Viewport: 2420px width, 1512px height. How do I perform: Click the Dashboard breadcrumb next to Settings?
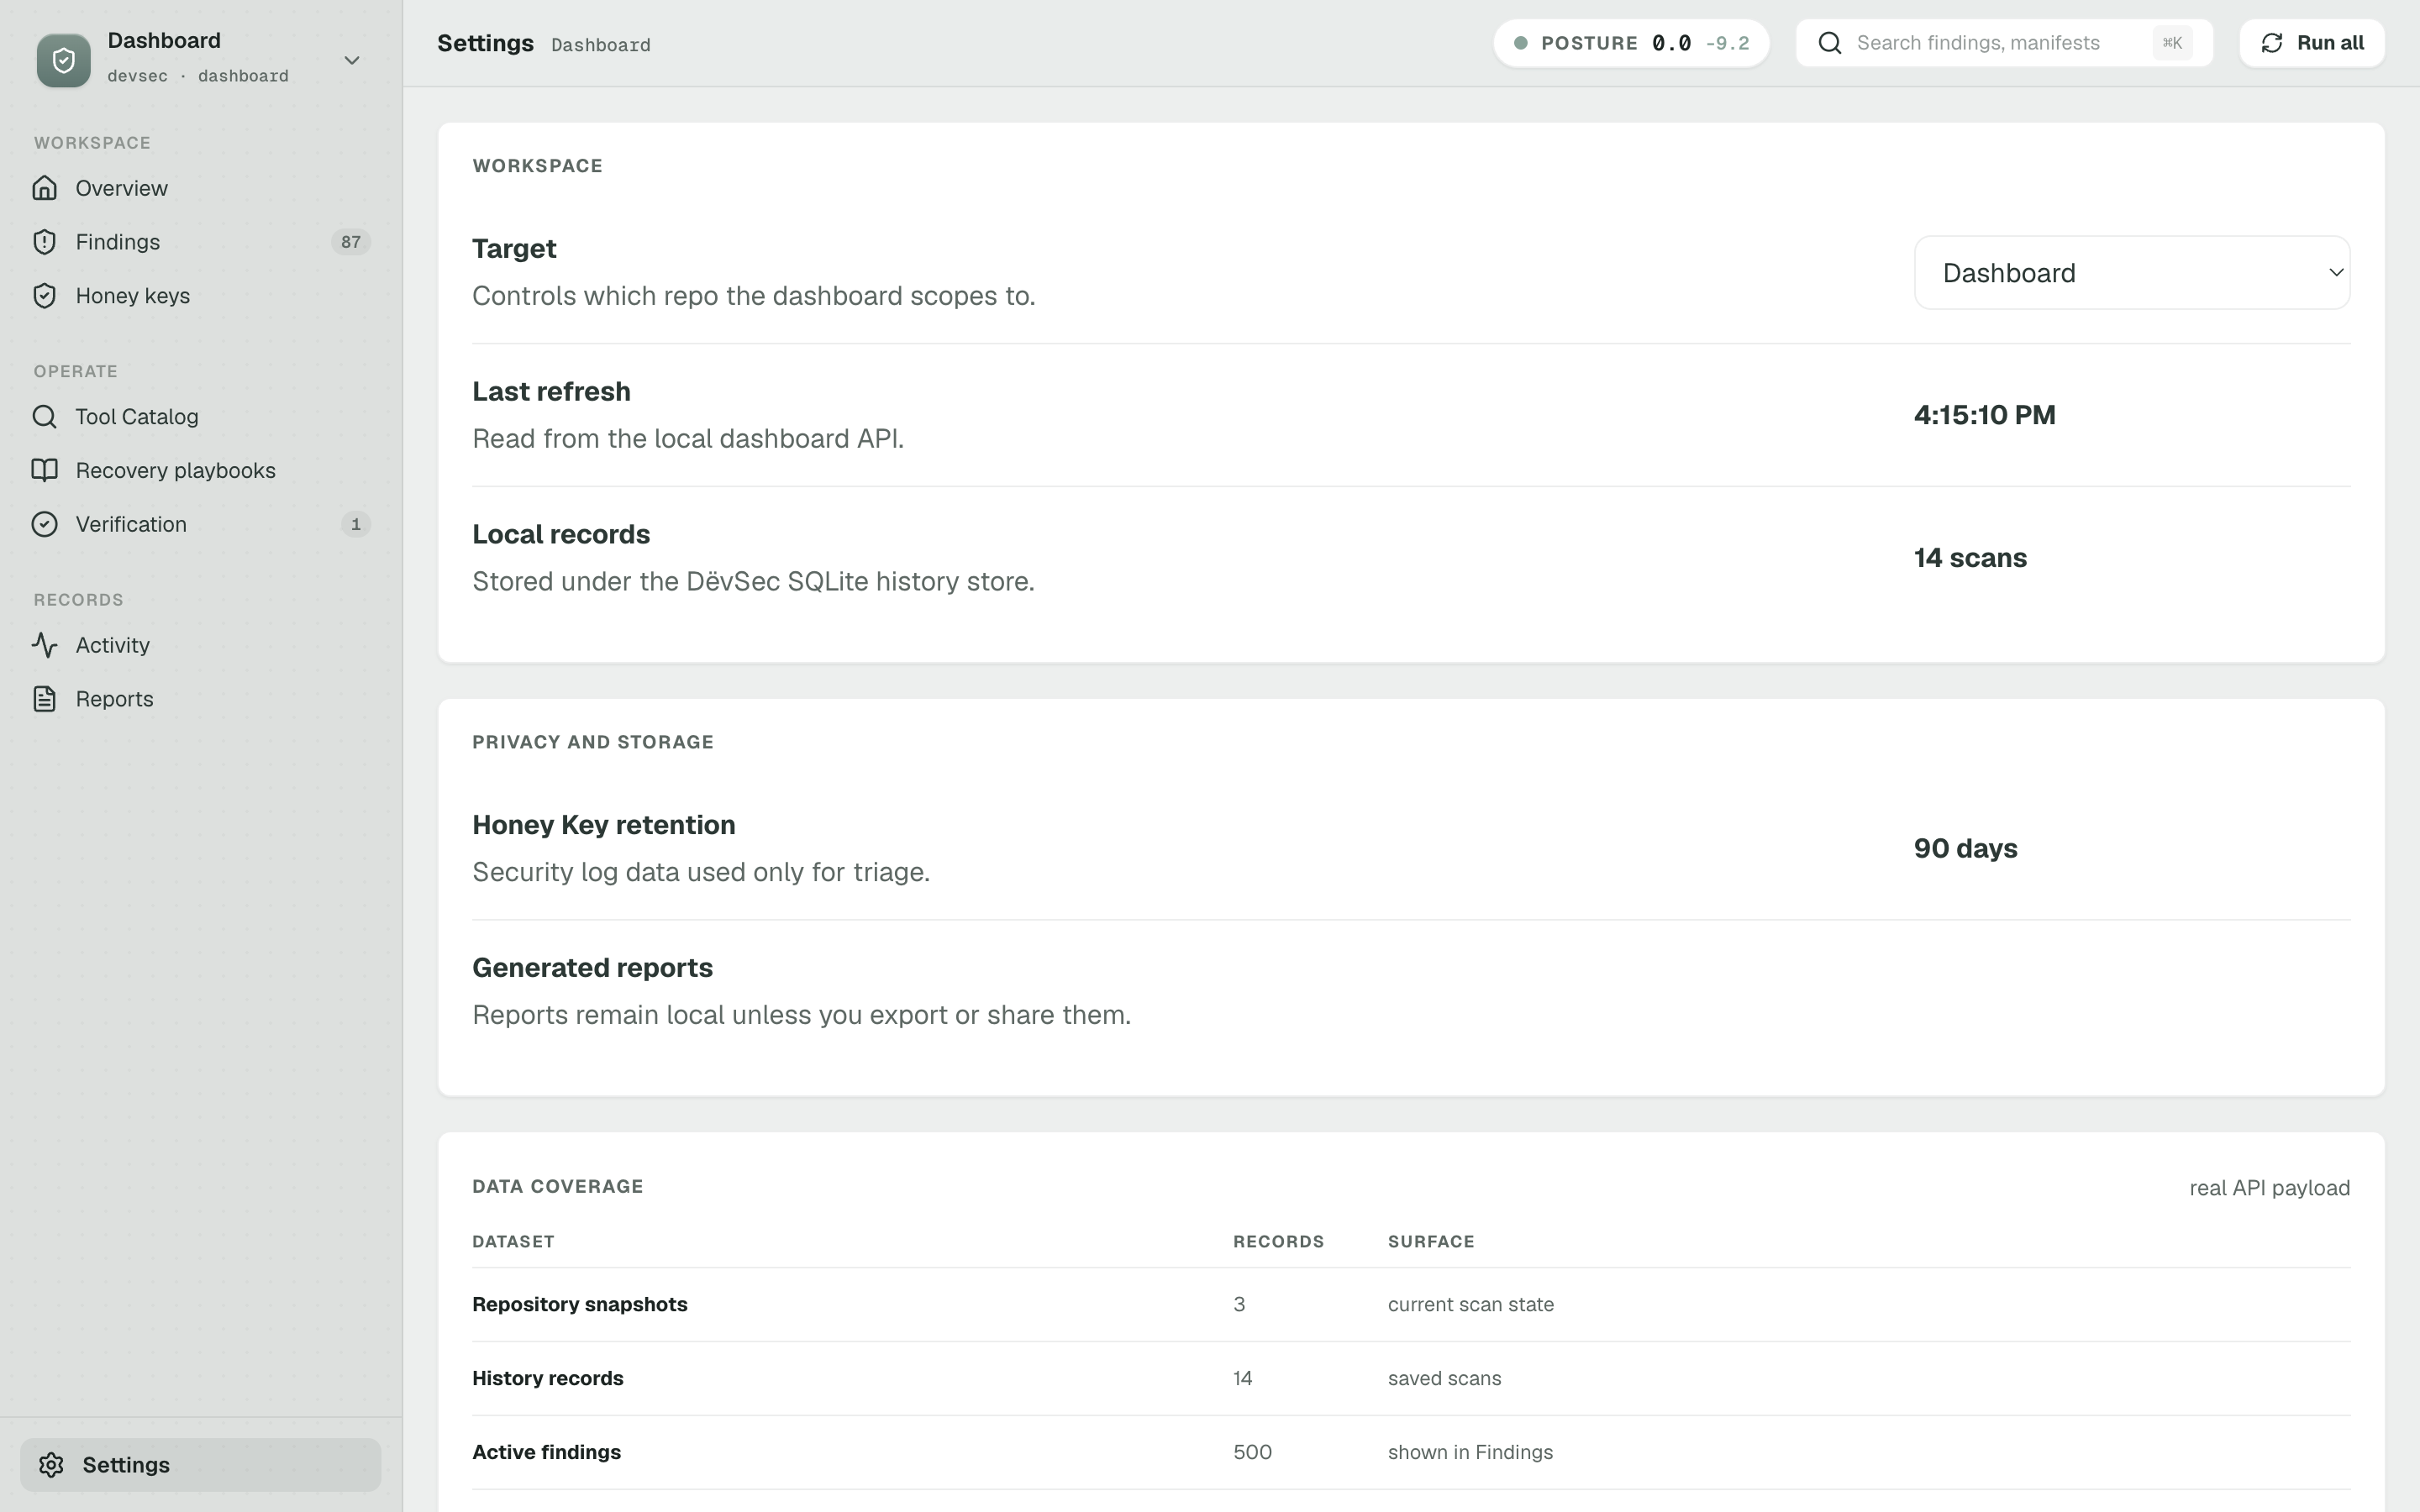(601, 45)
